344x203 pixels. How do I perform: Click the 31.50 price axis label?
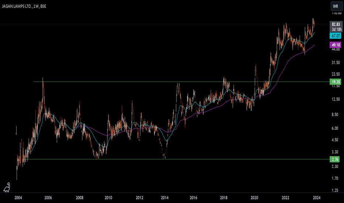(336, 63)
